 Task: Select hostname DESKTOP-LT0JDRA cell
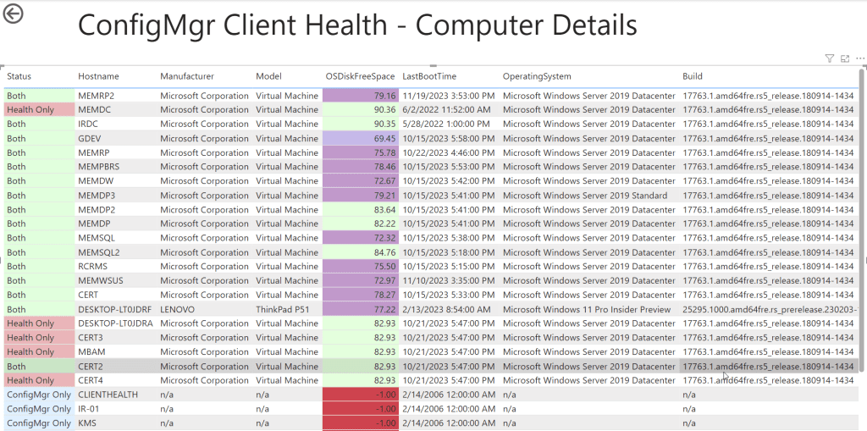(116, 323)
